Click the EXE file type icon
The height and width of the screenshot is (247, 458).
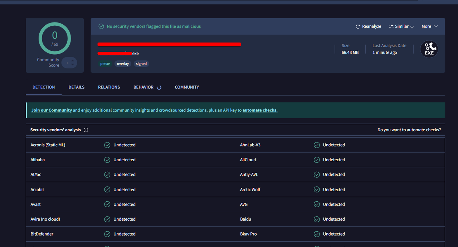pos(429,49)
